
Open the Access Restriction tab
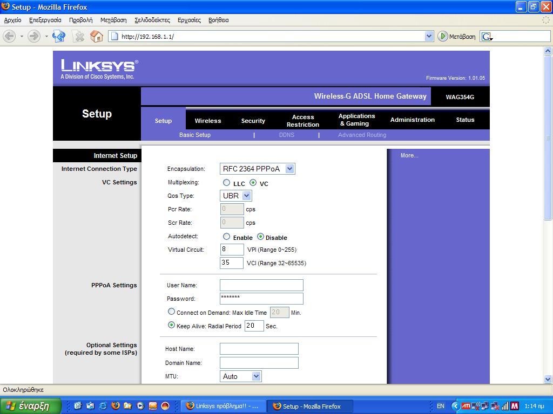click(303, 121)
